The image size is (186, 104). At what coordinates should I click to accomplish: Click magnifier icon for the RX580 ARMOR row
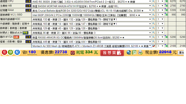[153, 37]
